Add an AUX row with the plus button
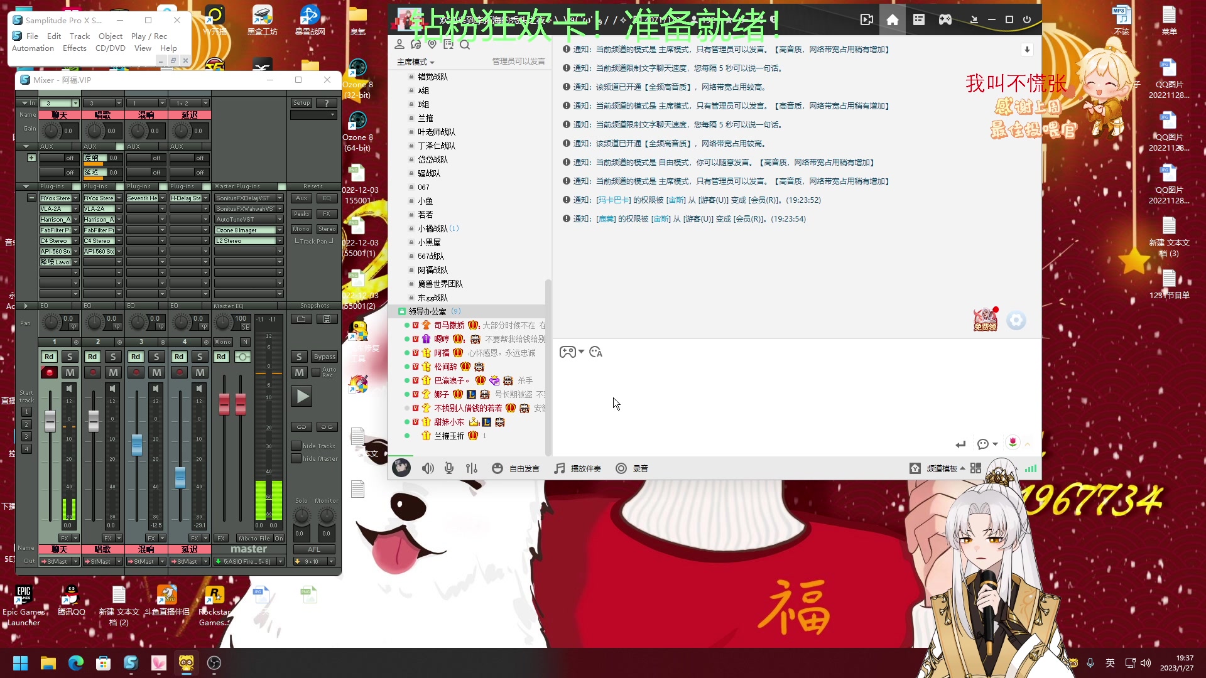The width and height of the screenshot is (1206, 678). (31, 158)
